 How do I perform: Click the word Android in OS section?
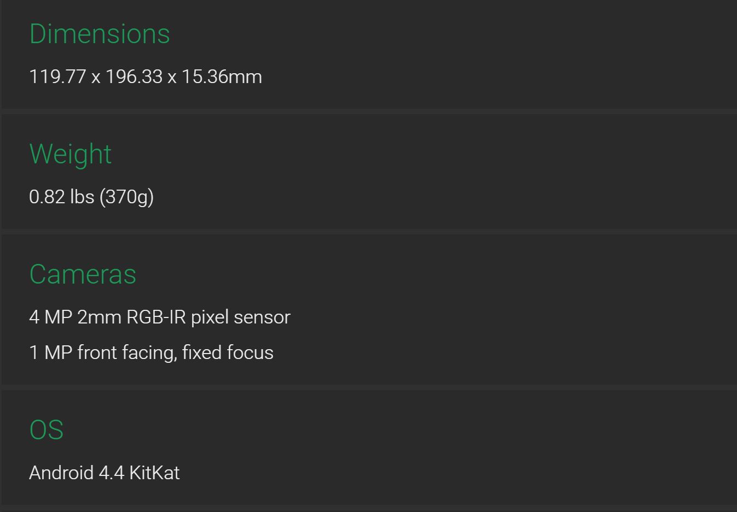click(61, 473)
